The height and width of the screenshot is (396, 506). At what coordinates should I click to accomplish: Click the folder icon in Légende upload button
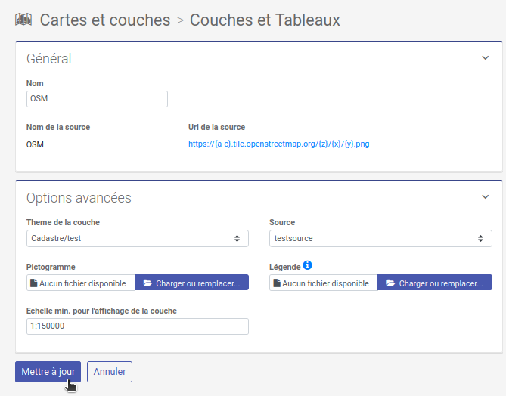390,283
